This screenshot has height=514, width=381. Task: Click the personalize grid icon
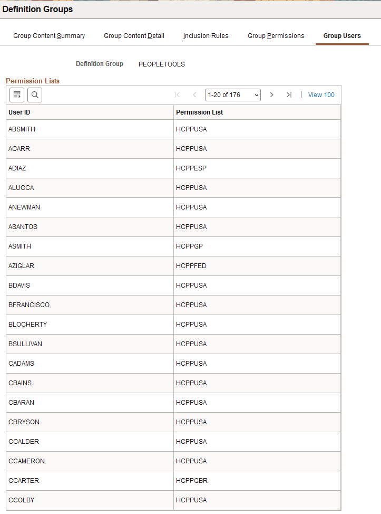pos(16,95)
